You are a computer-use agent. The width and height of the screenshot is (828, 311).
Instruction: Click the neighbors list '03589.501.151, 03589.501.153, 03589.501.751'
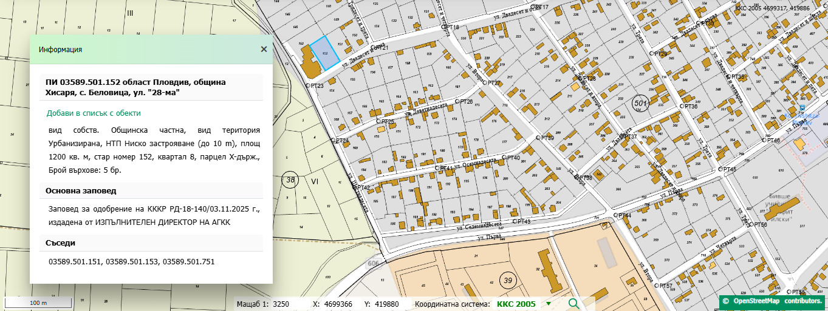pyautogui.click(x=132, y=262)
